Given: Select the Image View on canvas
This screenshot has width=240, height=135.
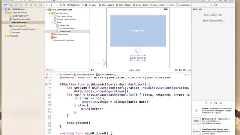Looking at the screenshot, I should pyautogui.click(x=138, y=31).
